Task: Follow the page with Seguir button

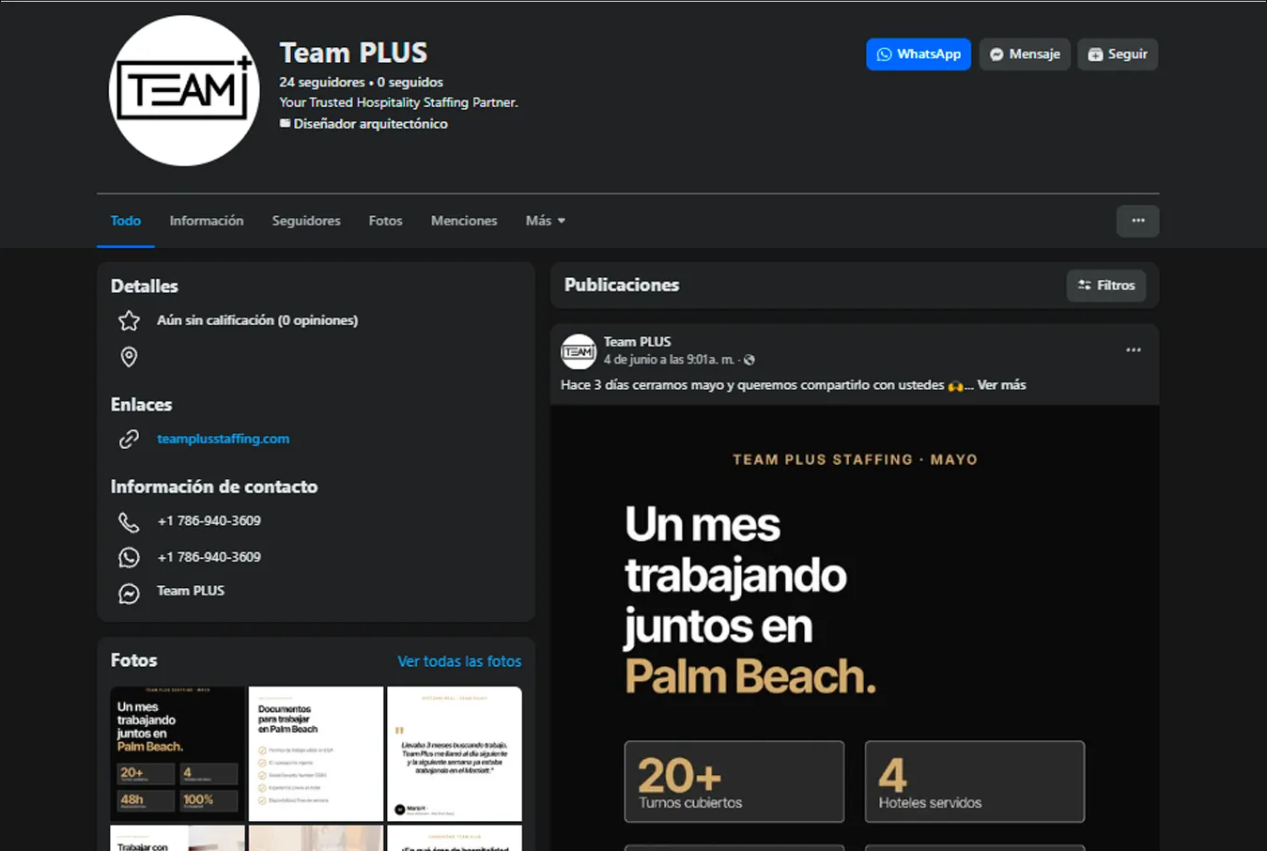Action: click(x=1118, y=54)
